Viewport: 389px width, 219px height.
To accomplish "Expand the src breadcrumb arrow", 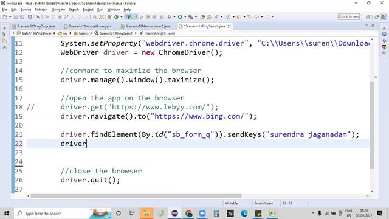I will point(71,33).
